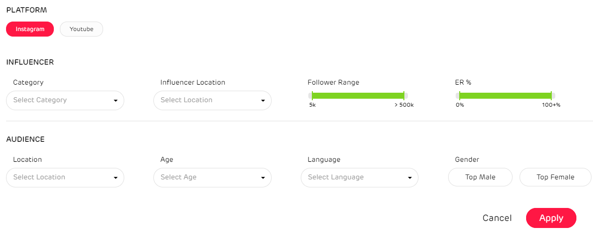Expand the Select Age dropdown
The image size is (593, 233).
click(x=207, y=177)
